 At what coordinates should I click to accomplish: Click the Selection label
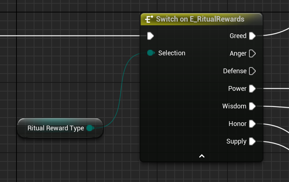[172, 53]
